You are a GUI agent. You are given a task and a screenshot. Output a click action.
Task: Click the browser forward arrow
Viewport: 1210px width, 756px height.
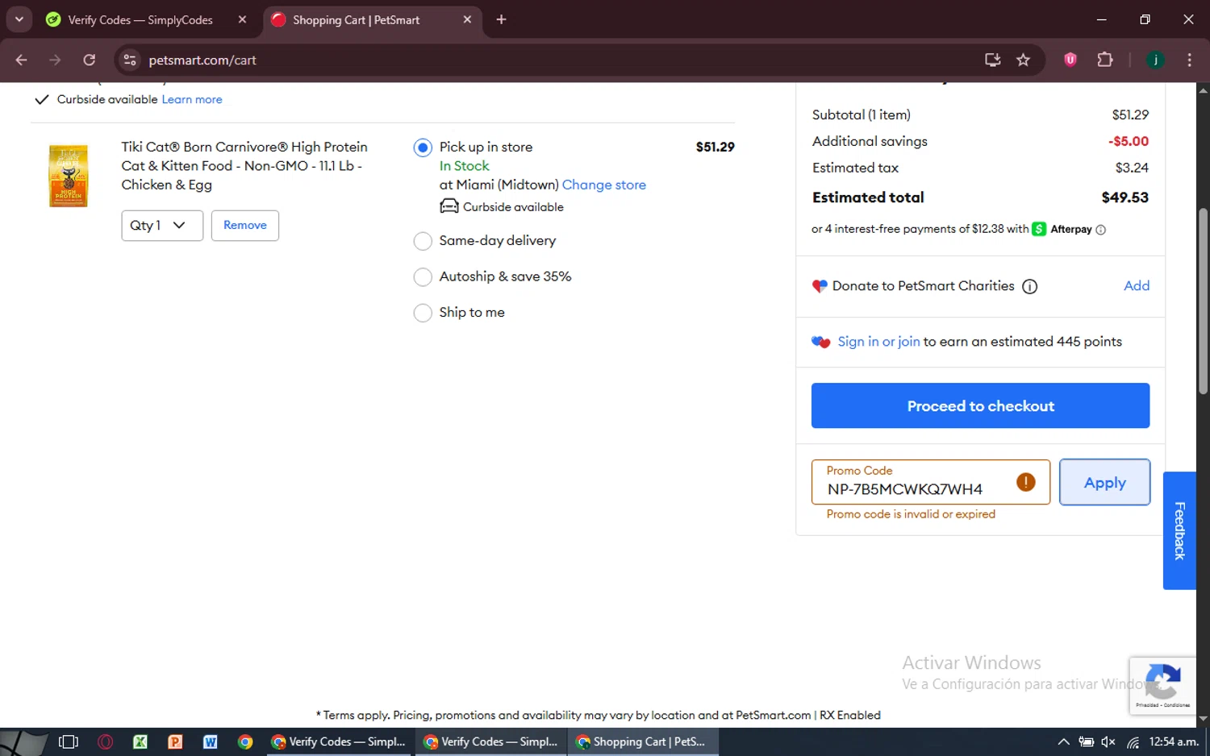point(55,60)
